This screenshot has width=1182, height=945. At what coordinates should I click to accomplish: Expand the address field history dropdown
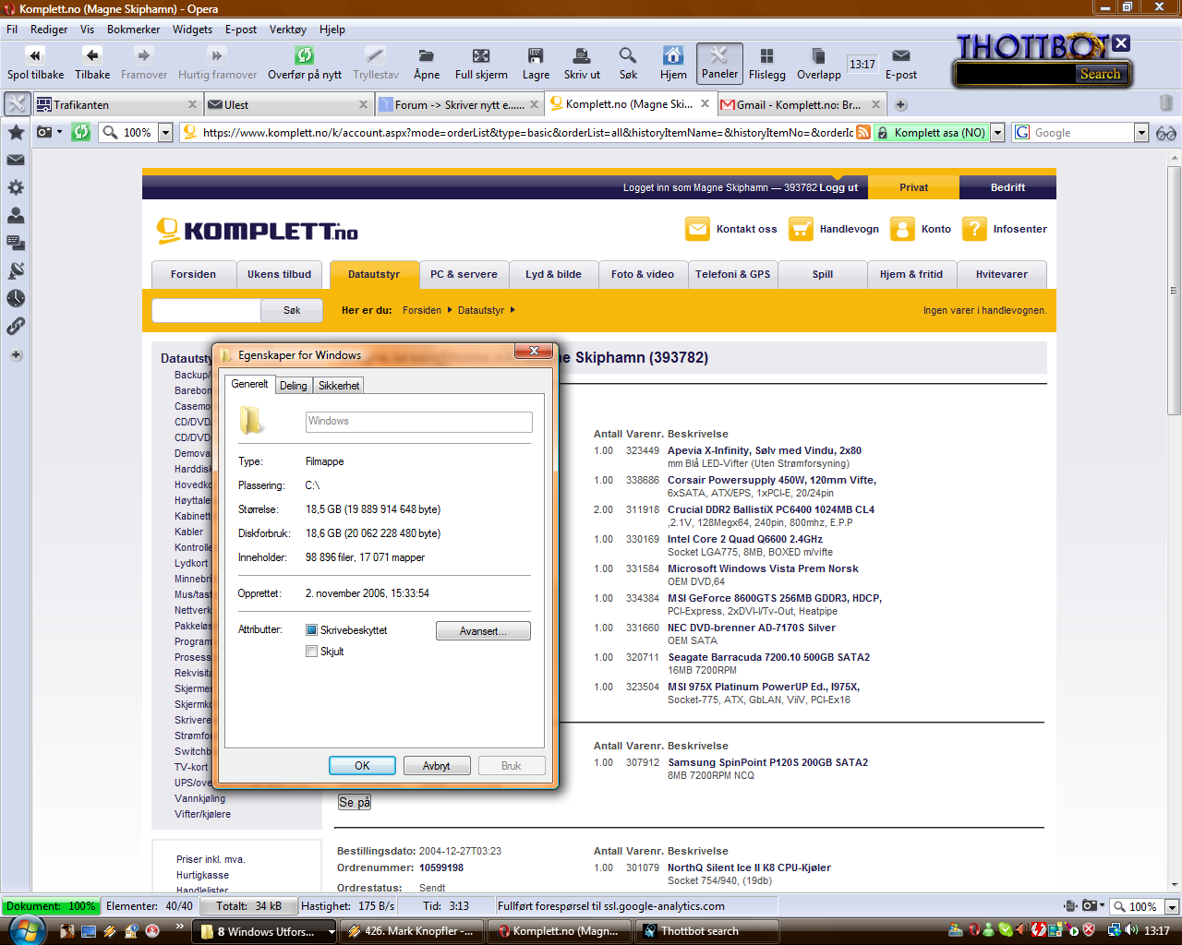tap(997, 133)
